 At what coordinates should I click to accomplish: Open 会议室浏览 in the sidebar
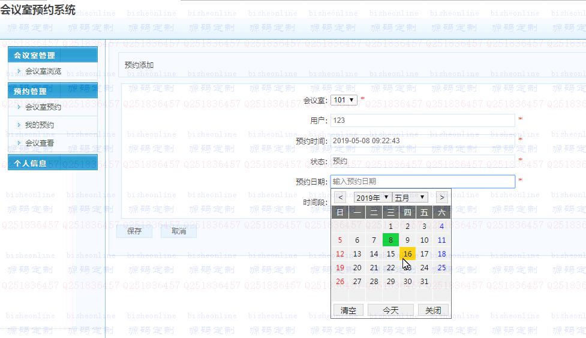43,71
